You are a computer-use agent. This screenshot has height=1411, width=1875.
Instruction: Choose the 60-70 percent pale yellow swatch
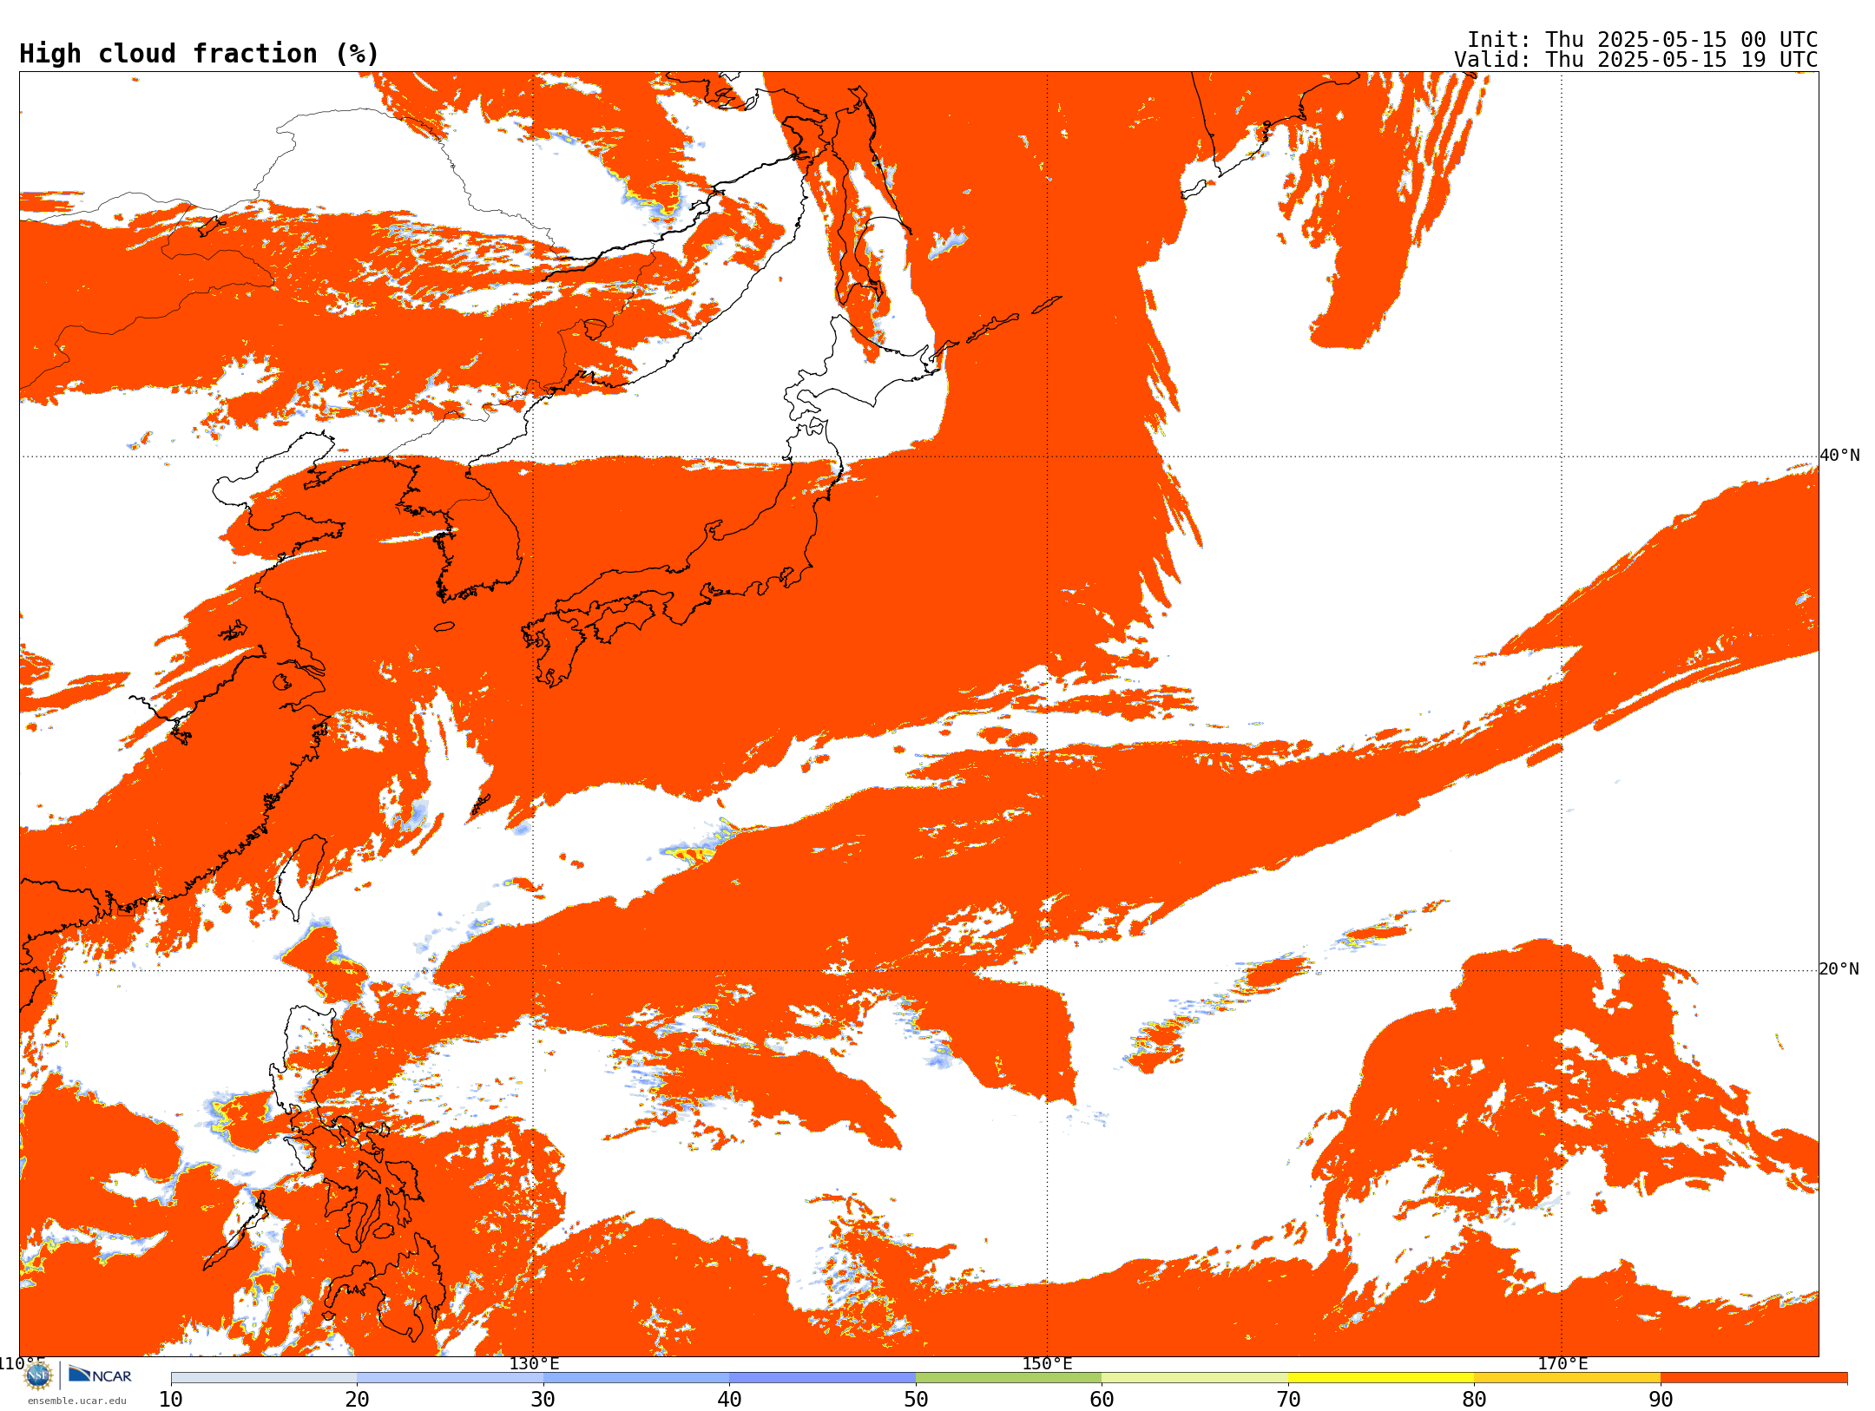point(1194,1378)
